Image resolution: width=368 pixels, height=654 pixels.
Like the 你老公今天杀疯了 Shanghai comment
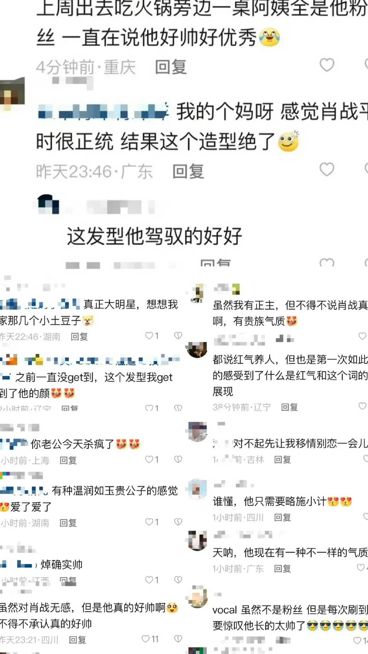click(149, 459)
